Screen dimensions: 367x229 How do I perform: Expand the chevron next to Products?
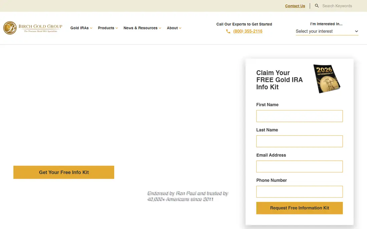116,28
